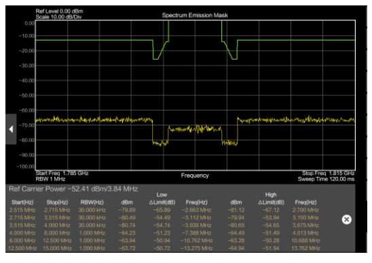Image resolution: width=372 pixels, height=263 pixels.
Task: Select the -50.28 high limit value
Action: click(271, 241)
